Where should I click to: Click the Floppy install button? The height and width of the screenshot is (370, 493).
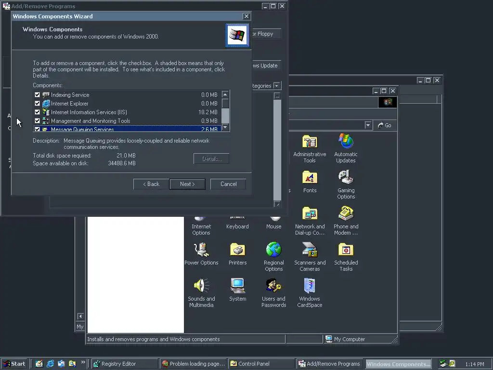point(266,34)
